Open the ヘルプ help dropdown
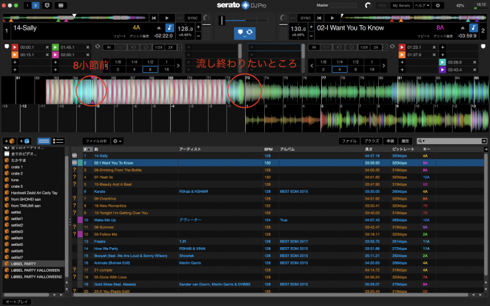The height and width of the screenshot is (306, 490). [x=422, y=5]
